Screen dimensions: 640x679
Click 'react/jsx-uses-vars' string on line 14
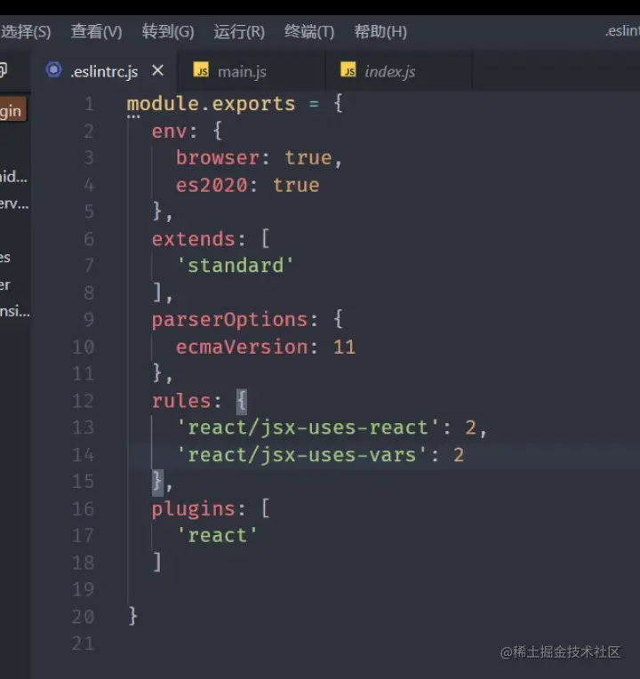pos(302,455)
